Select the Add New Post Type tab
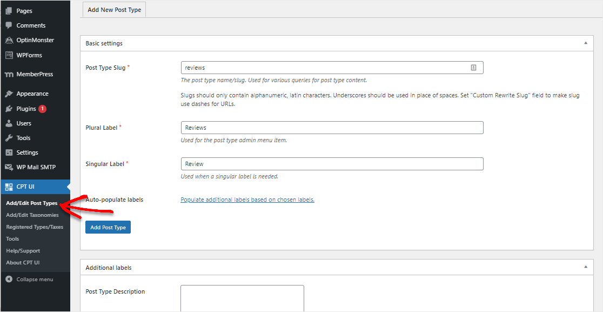This screenshot has height=312, width=603. tap(114, 10)
